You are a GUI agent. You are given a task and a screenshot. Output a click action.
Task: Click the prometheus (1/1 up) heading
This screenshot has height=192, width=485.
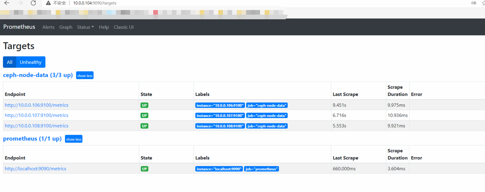[x=32, y=139]
